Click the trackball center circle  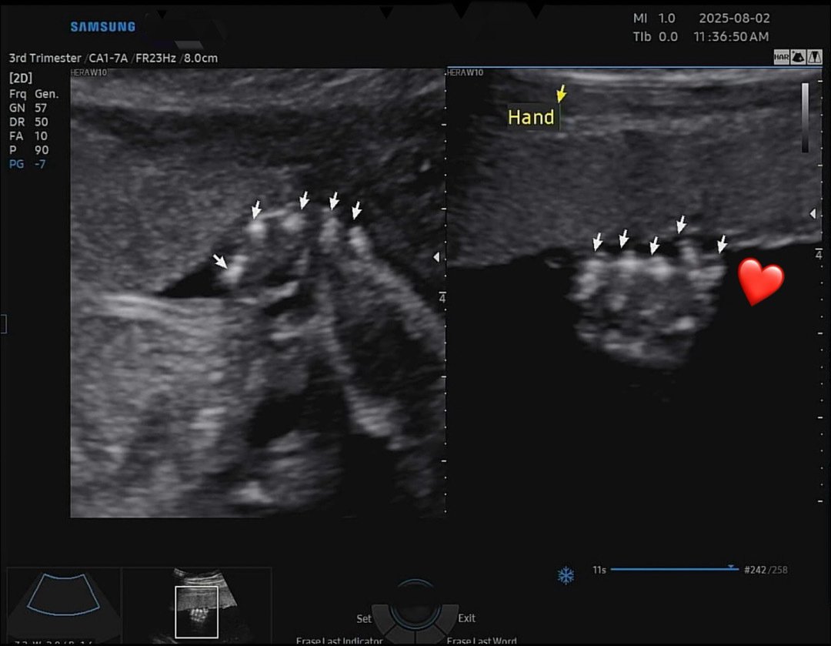tap(415, 607)
